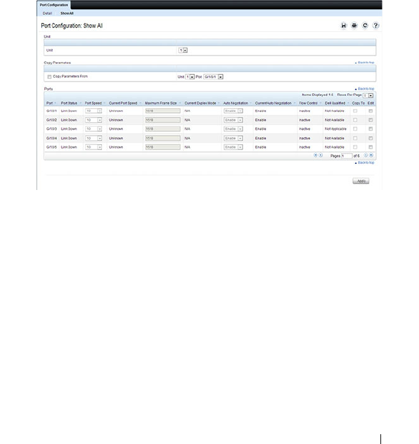Open Auto Negotiation dropdown for Gi1/0/1

[x=233, y=111]
